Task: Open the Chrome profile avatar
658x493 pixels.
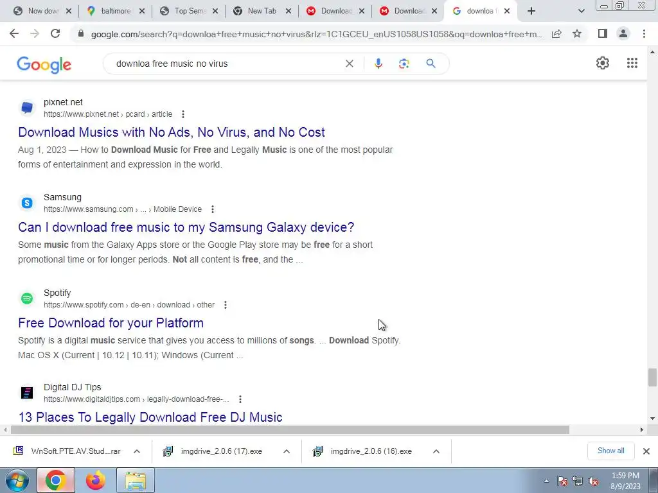Action: [x=623, y=33]
